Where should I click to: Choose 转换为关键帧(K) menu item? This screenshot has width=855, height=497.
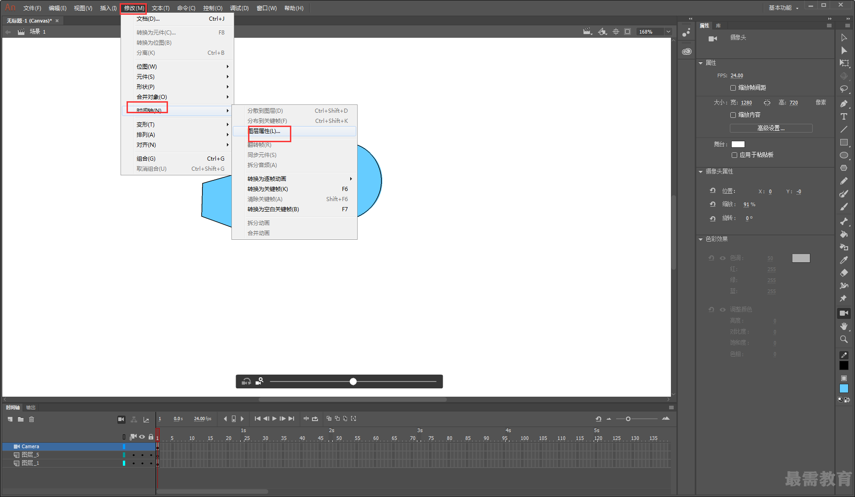pos(295,189)
